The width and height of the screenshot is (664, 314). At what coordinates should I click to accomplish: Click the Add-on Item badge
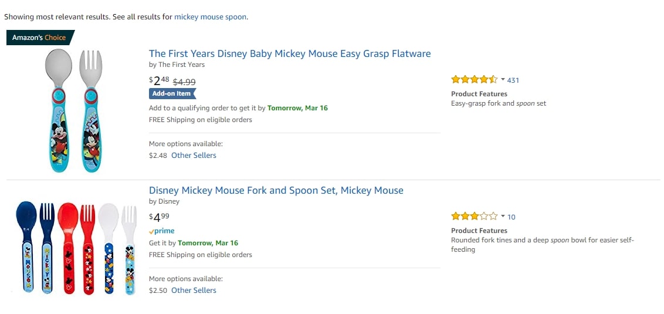172,93
